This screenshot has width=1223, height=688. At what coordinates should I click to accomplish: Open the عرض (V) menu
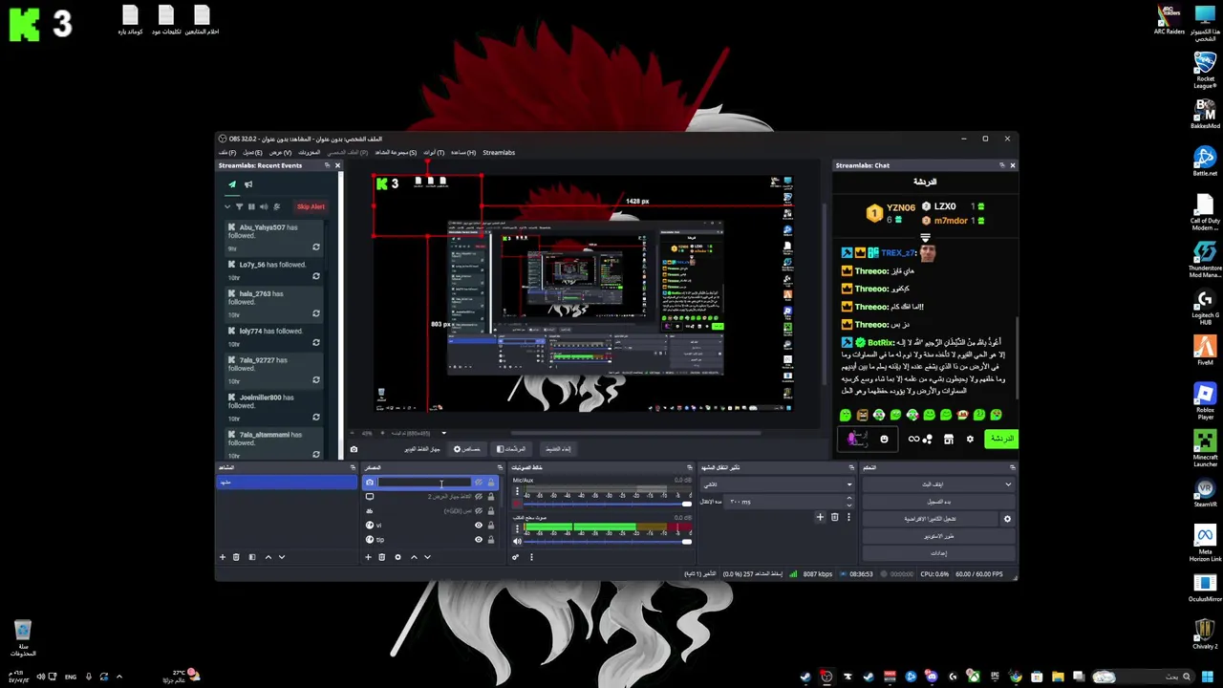(280, 152)
